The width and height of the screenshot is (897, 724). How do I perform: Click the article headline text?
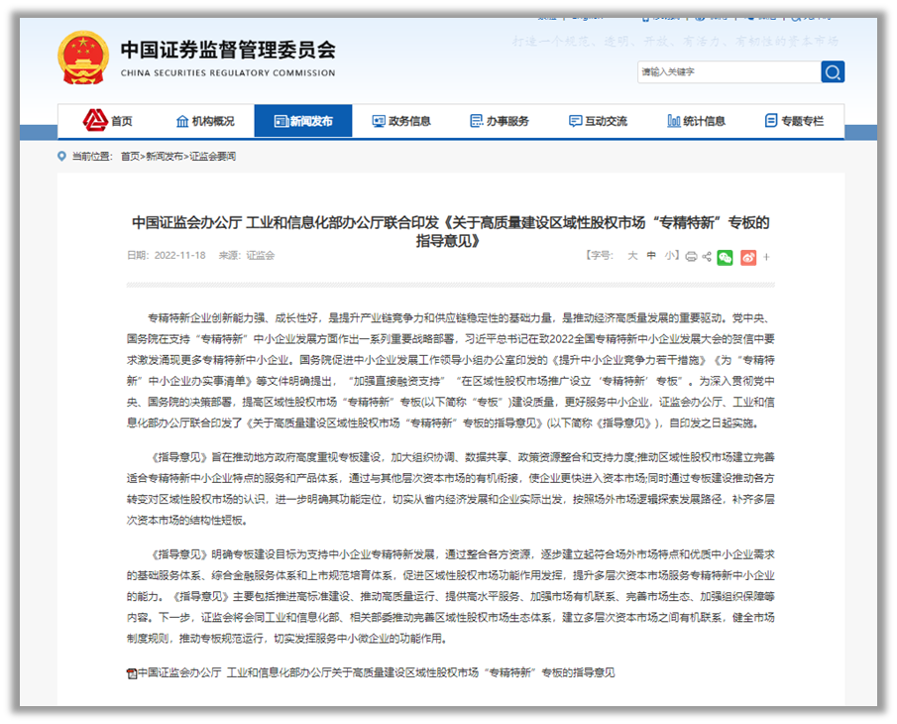point(450,231)
